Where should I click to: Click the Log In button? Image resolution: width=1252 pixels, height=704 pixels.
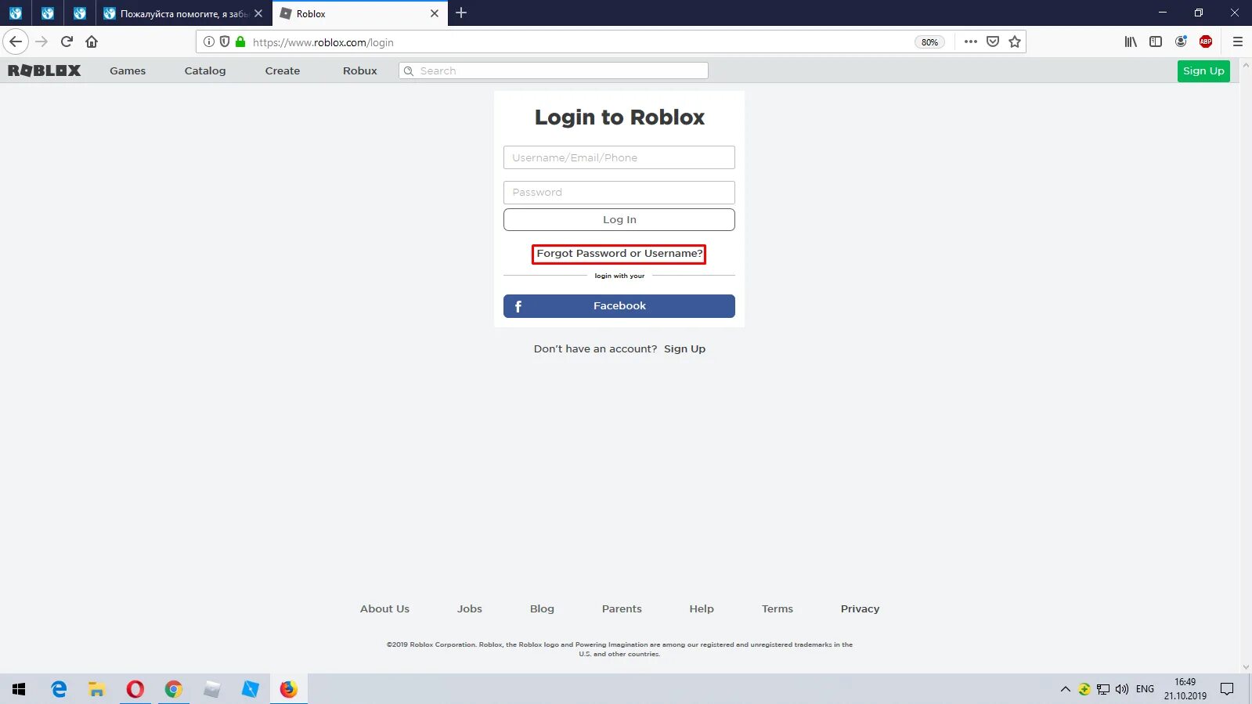coord(619,219)
